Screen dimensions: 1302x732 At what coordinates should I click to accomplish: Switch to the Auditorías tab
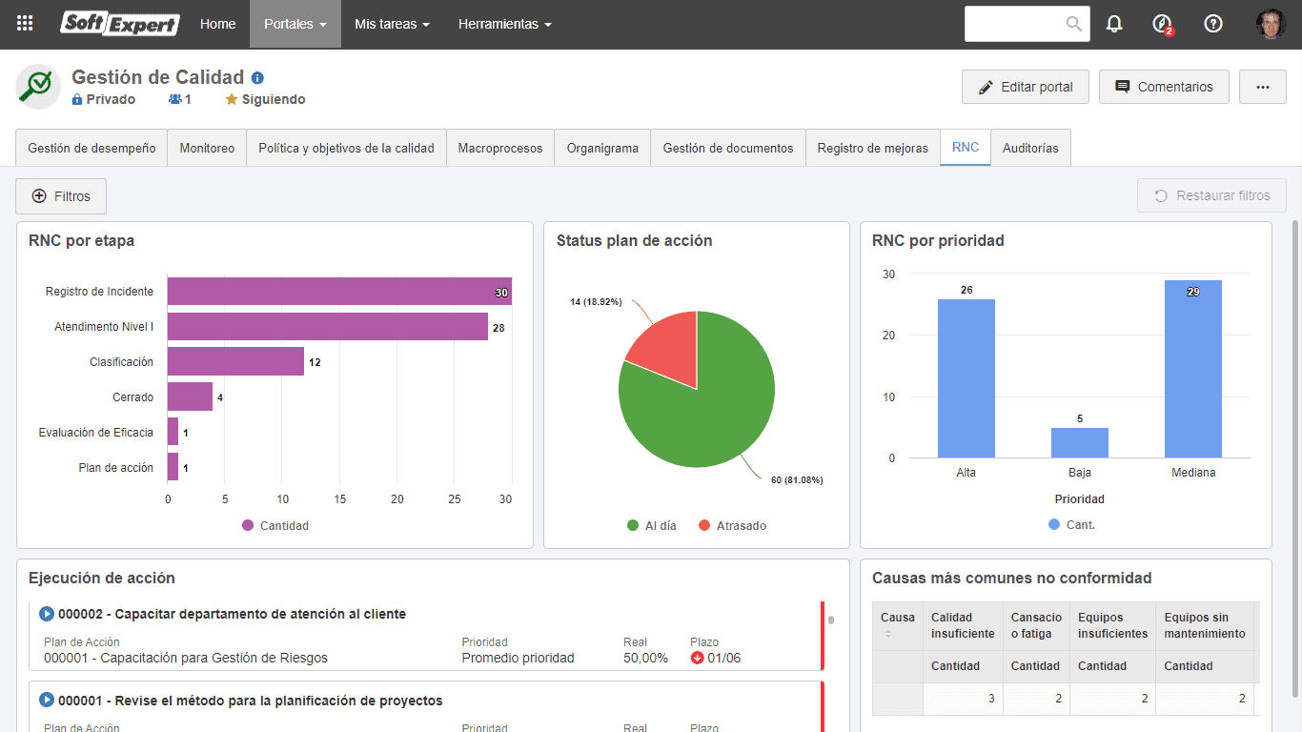tap(1030, 148)
